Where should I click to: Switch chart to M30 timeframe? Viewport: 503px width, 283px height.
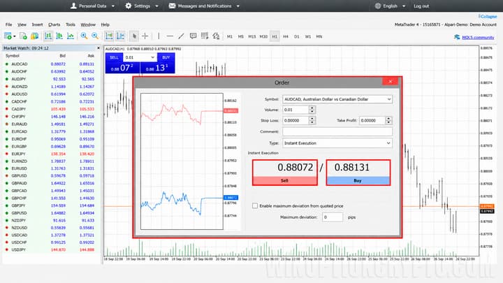tap(263, 36)
